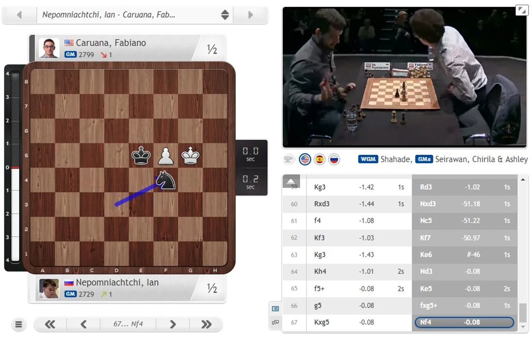Select Black's move 63 Ke6
This screenshot has height=339, width=532.
(x=426, y=255)
